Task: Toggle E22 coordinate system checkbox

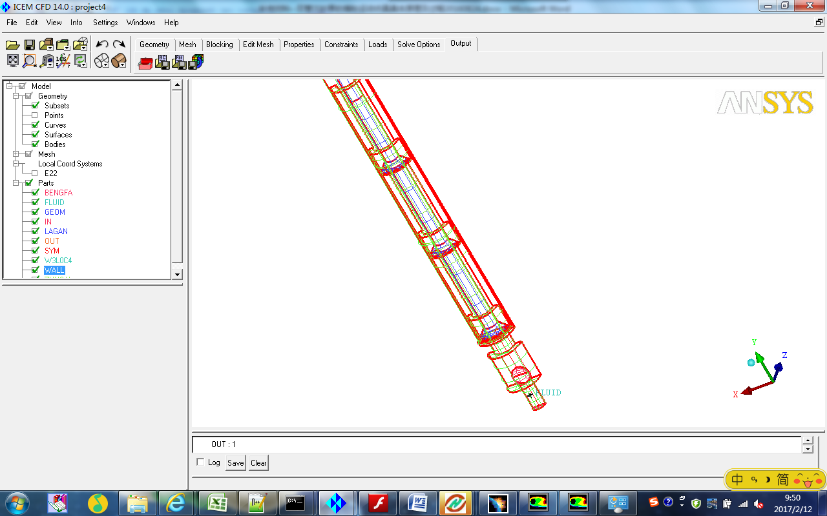Action: tap(36, 174)
